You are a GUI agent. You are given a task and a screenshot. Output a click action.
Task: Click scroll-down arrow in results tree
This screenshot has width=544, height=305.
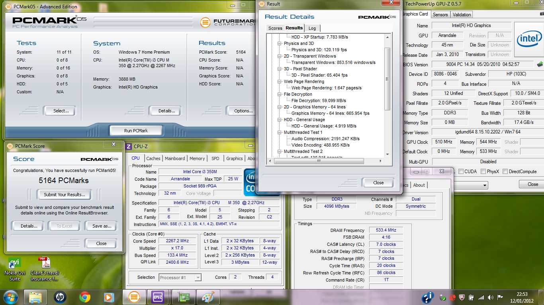coord(387,154)
